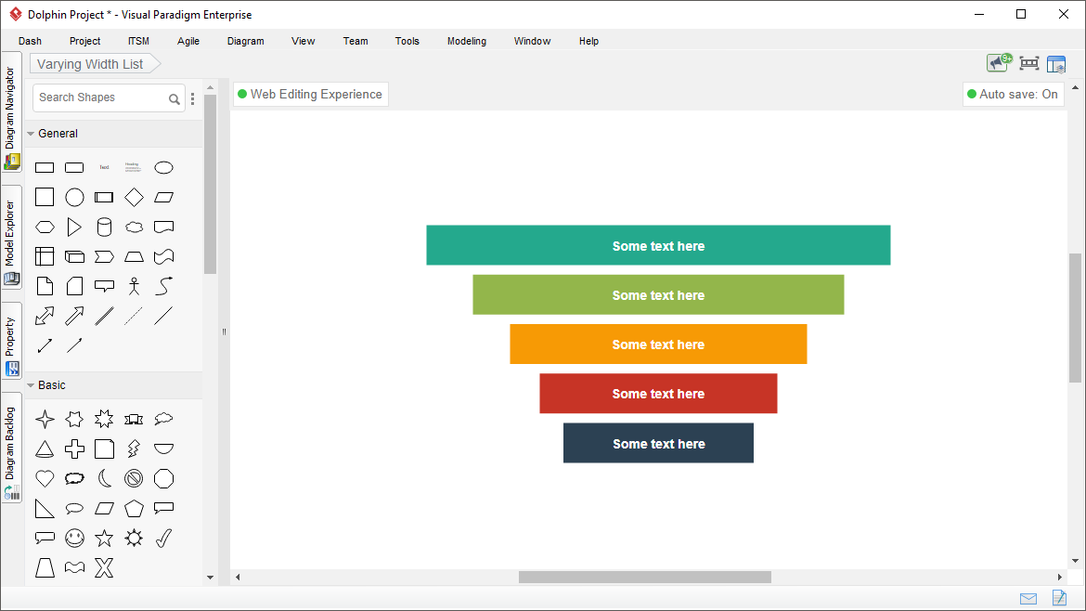The image size is (1086, 611).
Task: Open the Diagram Backlog side tab
Action: click(11, 448)
